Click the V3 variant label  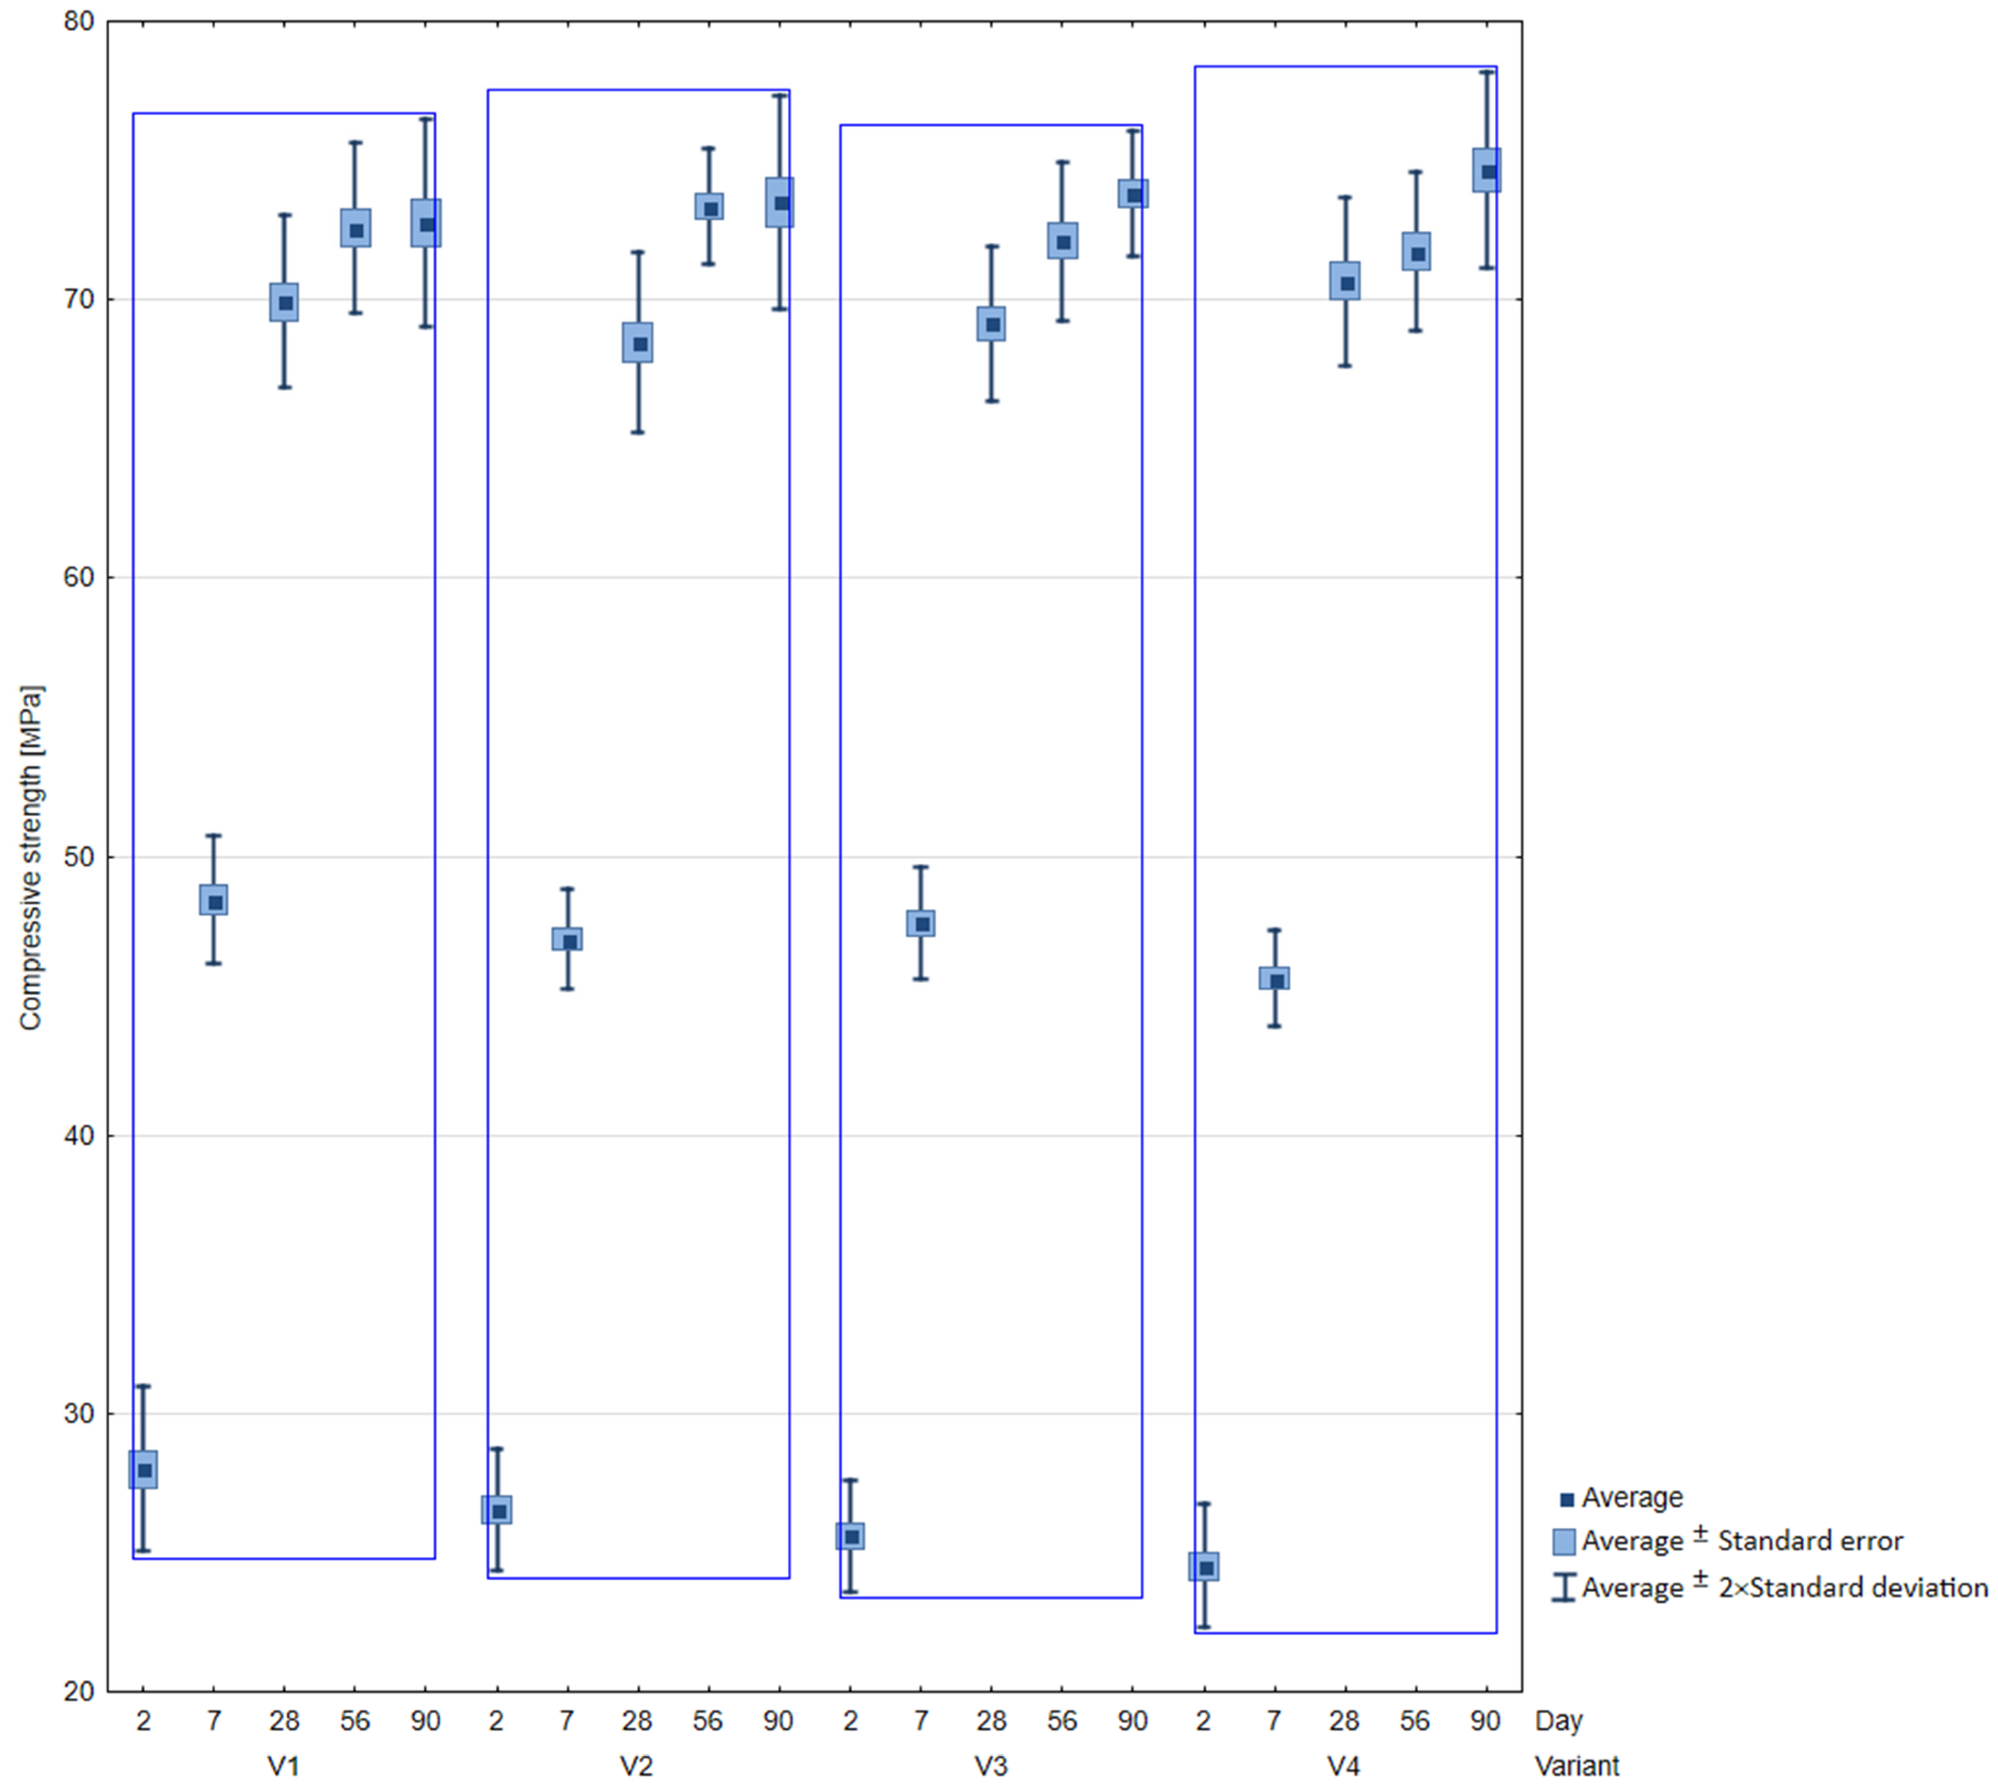991,1766
